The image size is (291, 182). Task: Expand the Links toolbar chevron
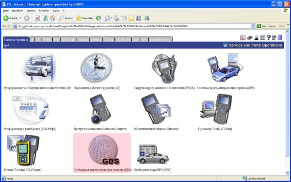click(288, 25)
